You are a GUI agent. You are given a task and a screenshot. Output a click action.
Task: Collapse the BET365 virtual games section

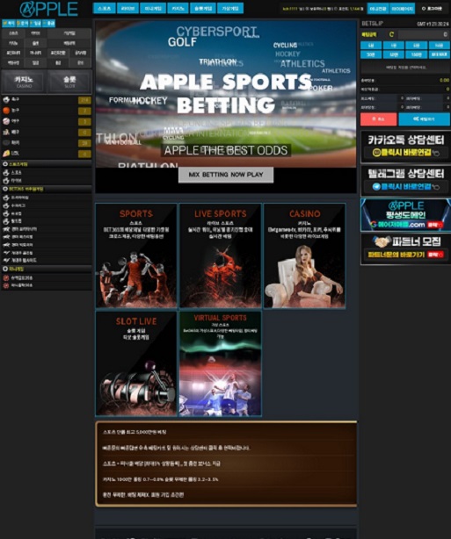(x=47, y=189)
